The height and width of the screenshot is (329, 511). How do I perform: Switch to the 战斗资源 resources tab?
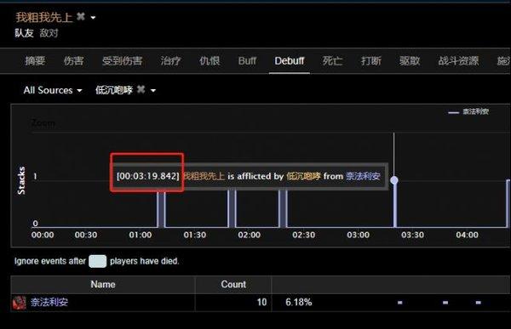coord(458,61)
